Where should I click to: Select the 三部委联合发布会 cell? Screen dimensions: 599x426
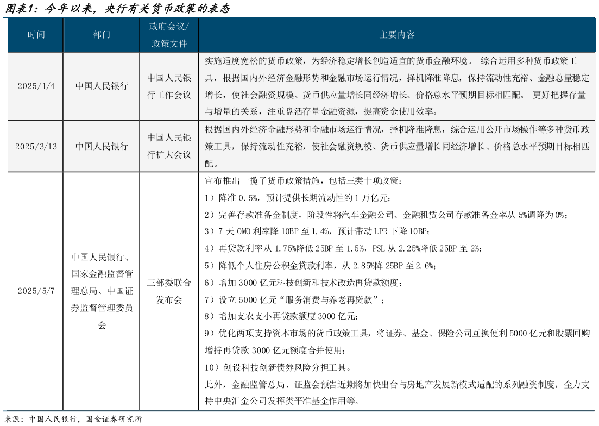(168, 292)
